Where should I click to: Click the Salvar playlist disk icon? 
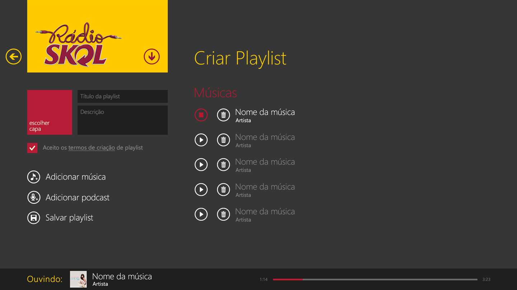pos(34,218)
